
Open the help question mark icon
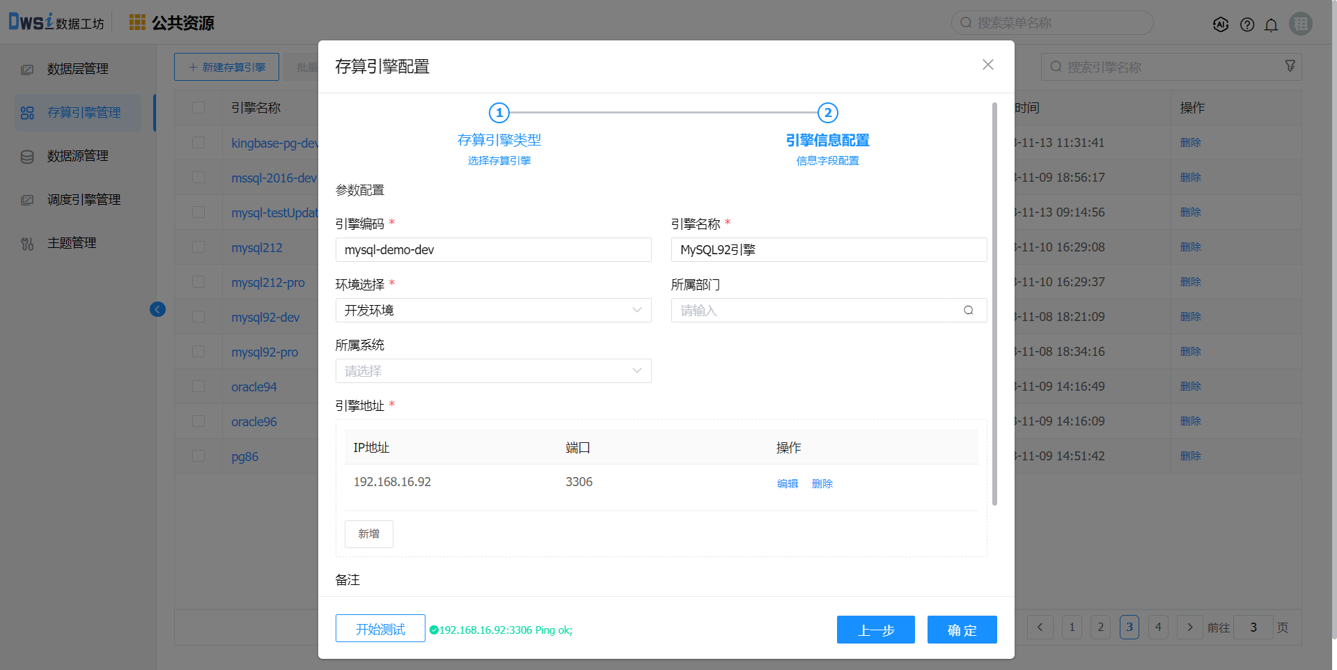[x=1247, y=24]
